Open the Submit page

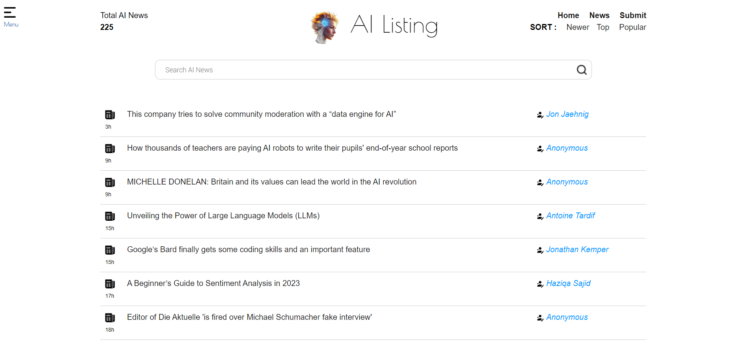click(x=632, y=15)
